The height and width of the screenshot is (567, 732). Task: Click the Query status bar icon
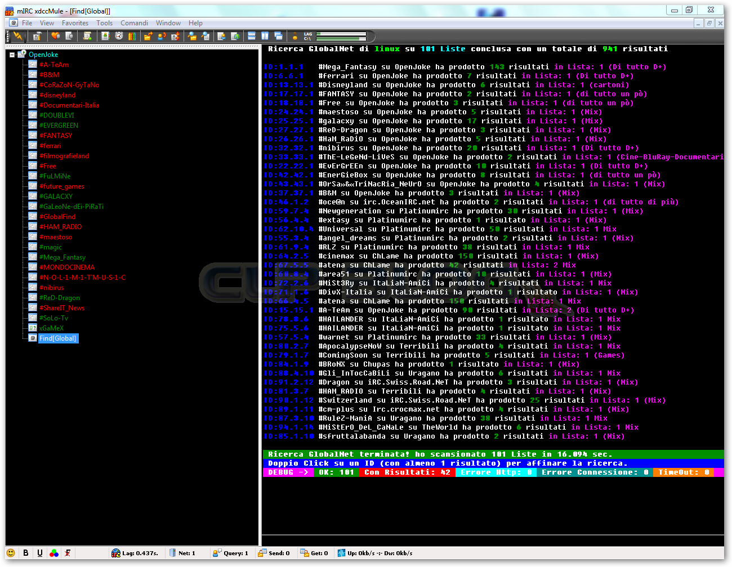click(217, 553)
